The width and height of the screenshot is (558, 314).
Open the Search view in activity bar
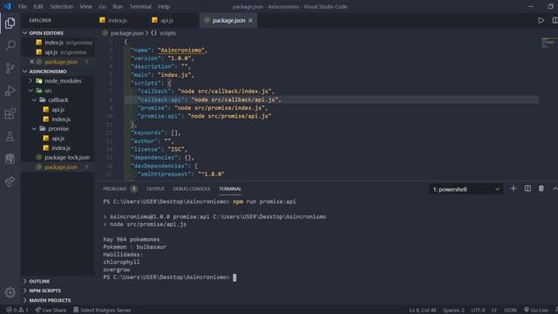(x=10, y=45)
